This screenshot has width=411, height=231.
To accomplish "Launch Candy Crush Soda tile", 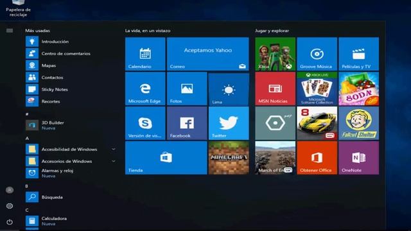I will 358,89.
